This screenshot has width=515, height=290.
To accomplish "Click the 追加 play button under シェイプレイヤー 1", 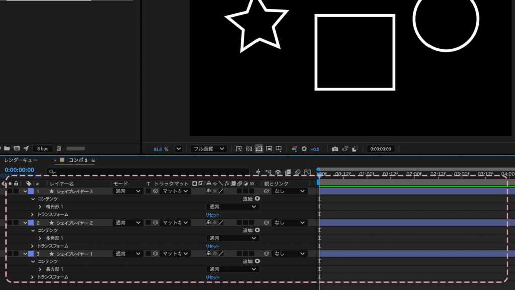I will 257,261.
